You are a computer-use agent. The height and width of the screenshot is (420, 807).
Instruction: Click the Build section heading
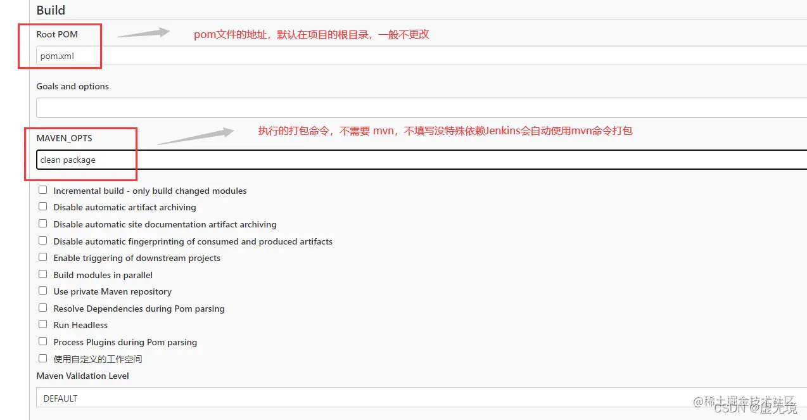coord(51,10)
